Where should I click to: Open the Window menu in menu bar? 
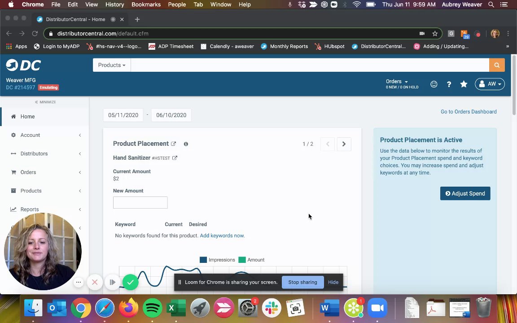221,4
